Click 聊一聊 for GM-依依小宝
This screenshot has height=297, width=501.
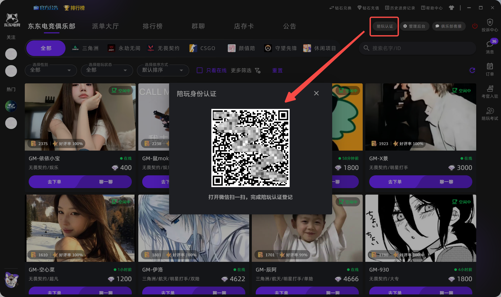pyautogui.click(x=106, y=182)
